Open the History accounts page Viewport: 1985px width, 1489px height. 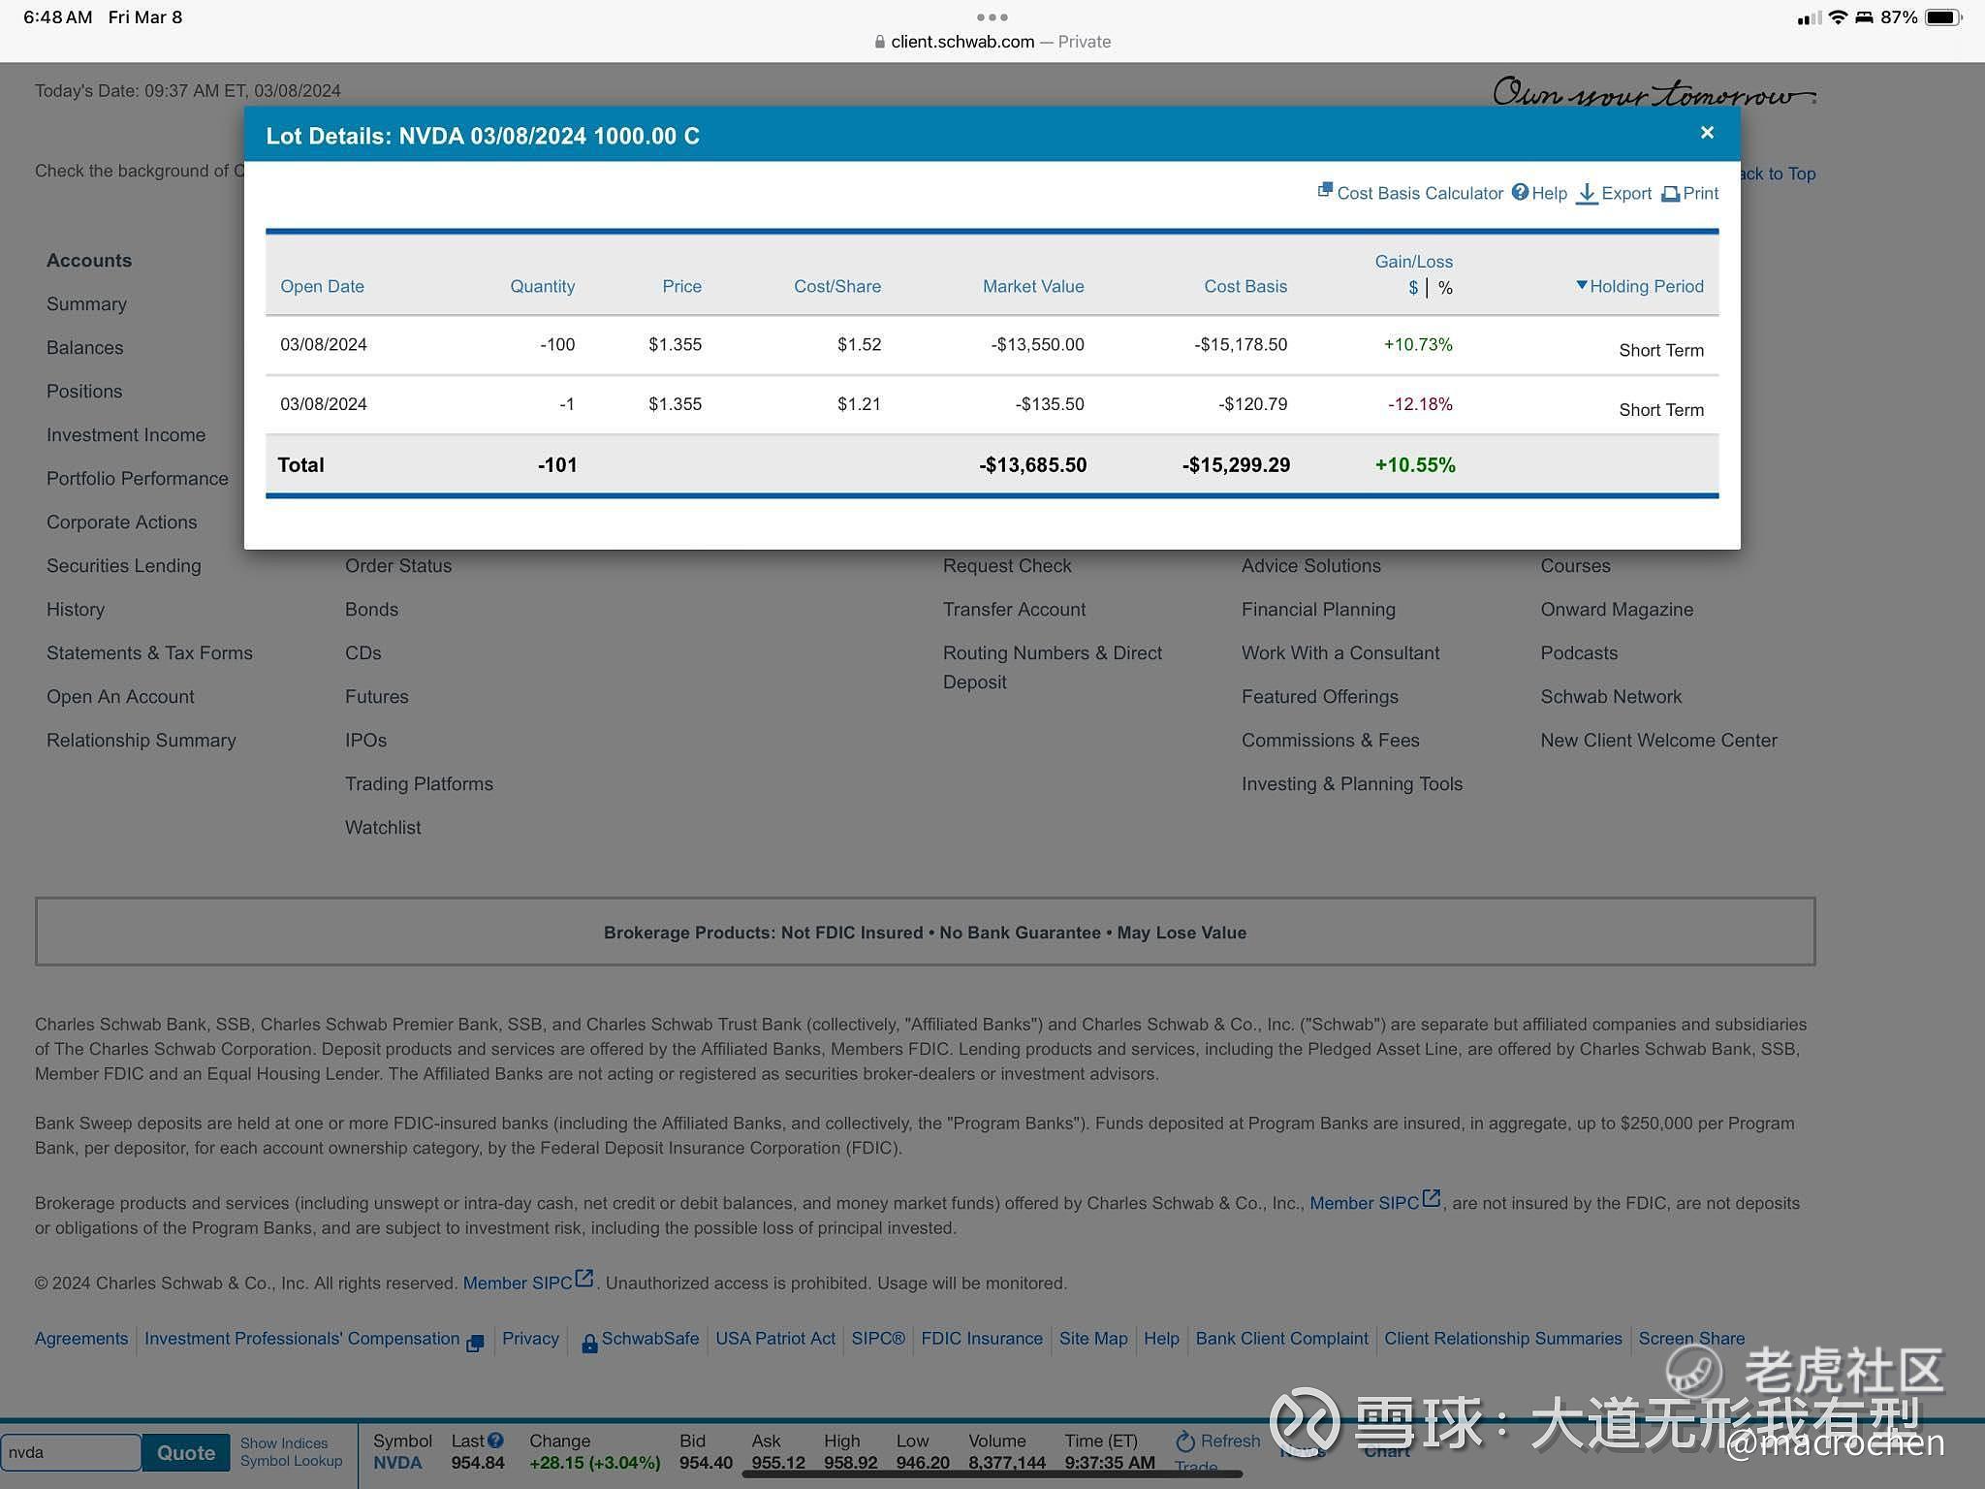[x=76, y=609]
